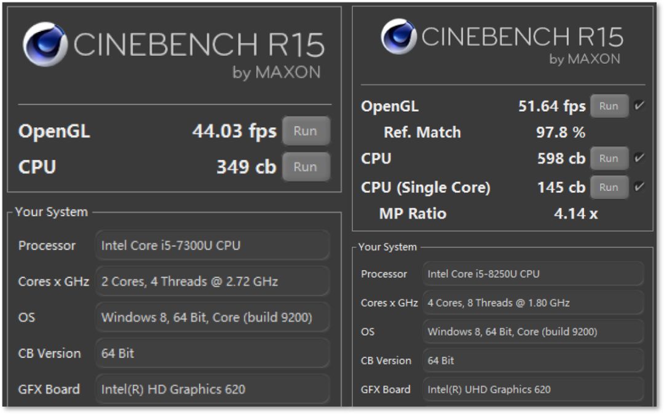Screen dimensions: 664x414
Task: Run the CPU test showing 349 cb
Action: point(306,166)
